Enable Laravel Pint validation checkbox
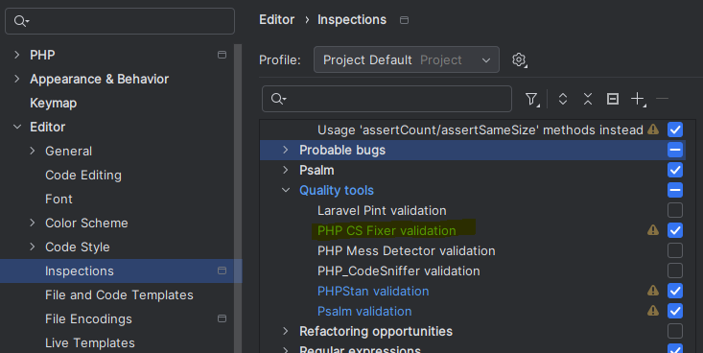 (675, 210)
